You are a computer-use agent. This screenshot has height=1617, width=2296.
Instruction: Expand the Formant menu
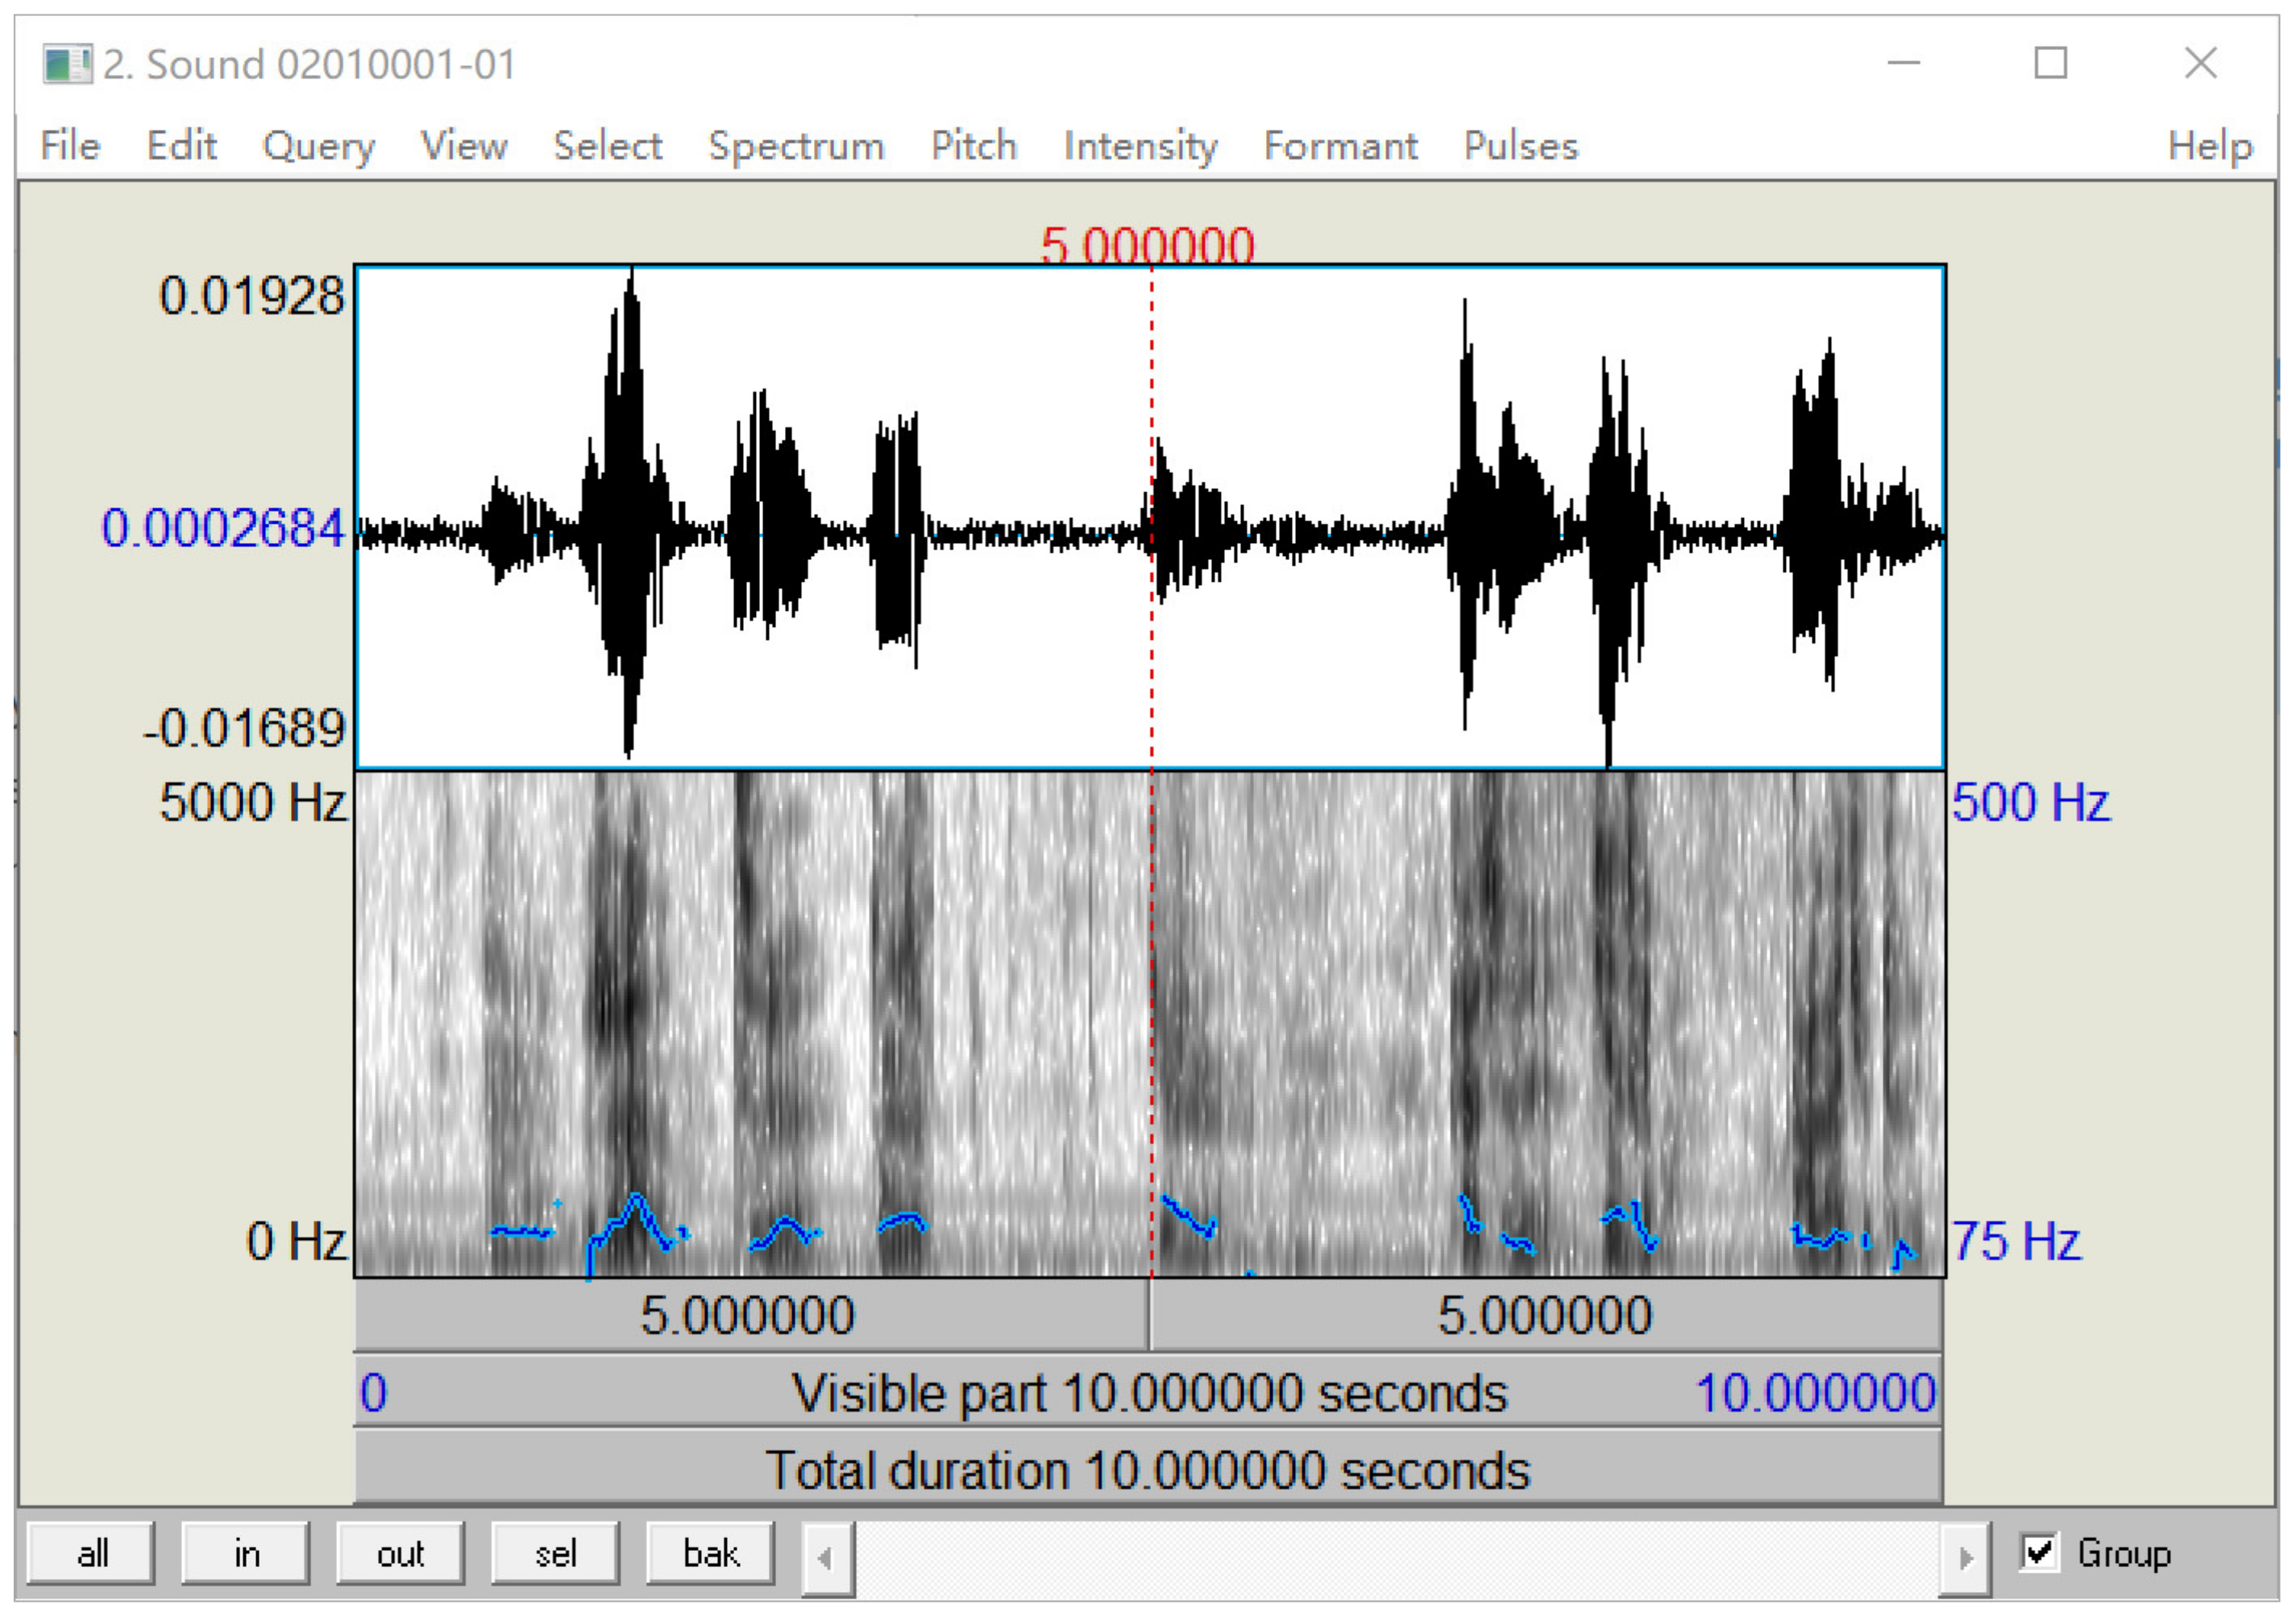click(x=1340, y=146)
